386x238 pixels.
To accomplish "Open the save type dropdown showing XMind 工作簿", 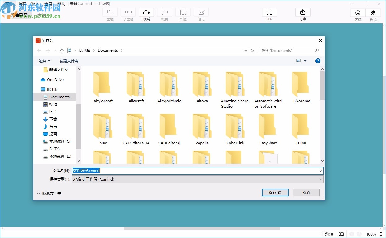I will pos(321,179).
